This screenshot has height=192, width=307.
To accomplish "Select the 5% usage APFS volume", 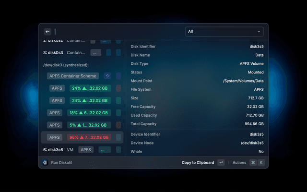I will tap(90, 125).
